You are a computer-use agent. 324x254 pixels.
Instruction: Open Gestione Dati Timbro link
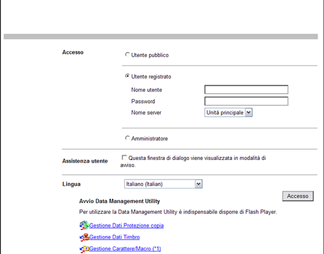pyautogui.click(x=115, y=237)
